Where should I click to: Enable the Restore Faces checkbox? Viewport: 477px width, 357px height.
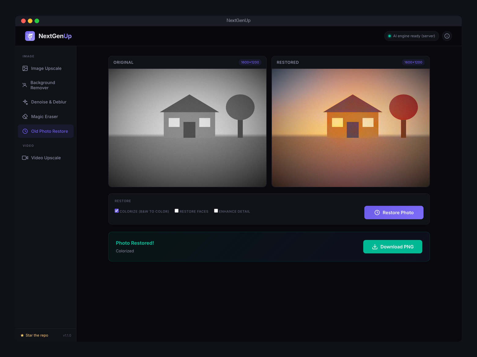176,211
